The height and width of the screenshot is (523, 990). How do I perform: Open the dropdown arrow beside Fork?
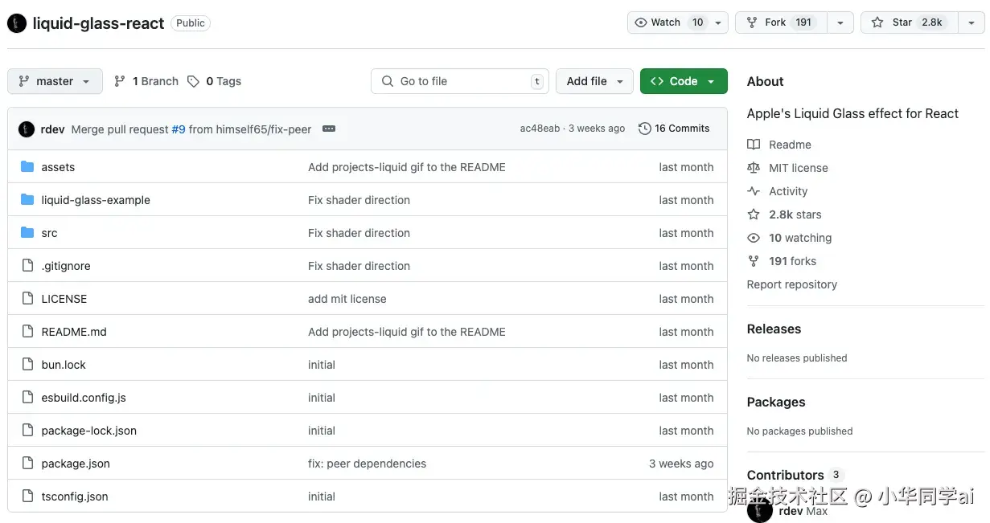tap(840, 22)
